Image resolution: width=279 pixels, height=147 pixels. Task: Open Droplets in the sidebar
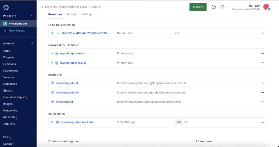point(9,57)
